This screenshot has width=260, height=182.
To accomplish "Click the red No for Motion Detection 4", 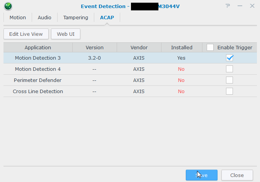I will pos(181,69).
